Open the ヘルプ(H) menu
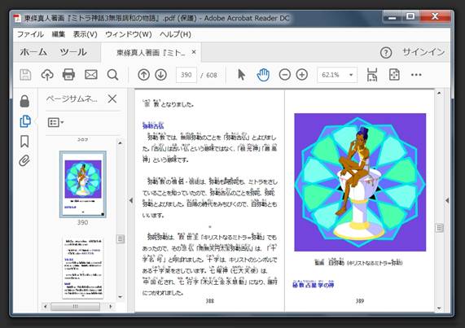465x328 pixels. pyautogui.click(x=175, y=34)
